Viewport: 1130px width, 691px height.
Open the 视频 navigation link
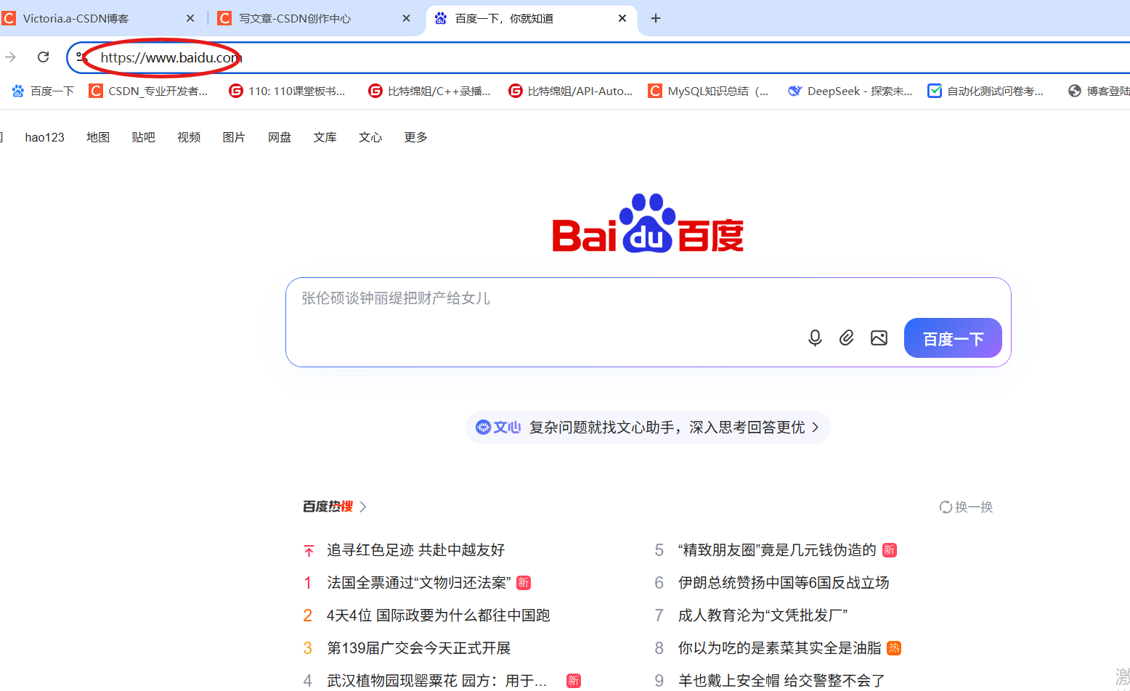[x=189, y=137]
